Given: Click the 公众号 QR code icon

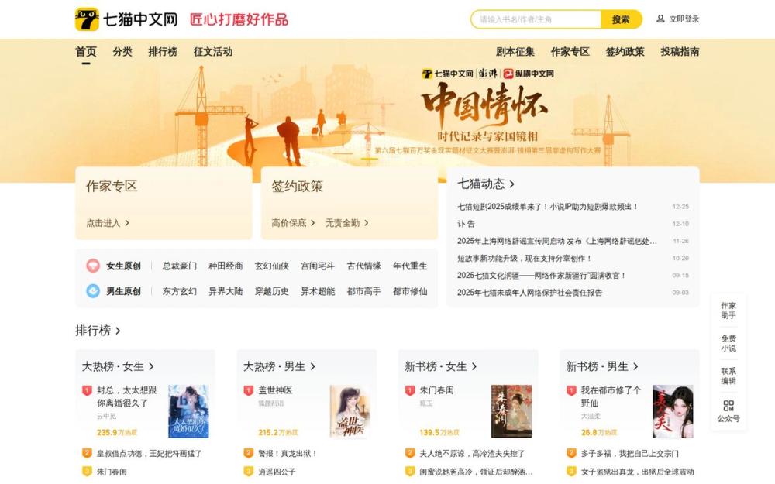Looking at the screenshot, I should [x=728, y=406].
